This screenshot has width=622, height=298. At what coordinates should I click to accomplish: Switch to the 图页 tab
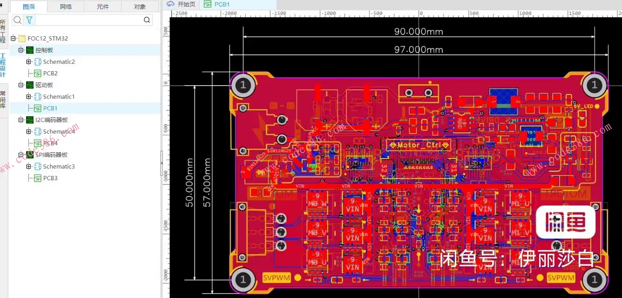29,7
